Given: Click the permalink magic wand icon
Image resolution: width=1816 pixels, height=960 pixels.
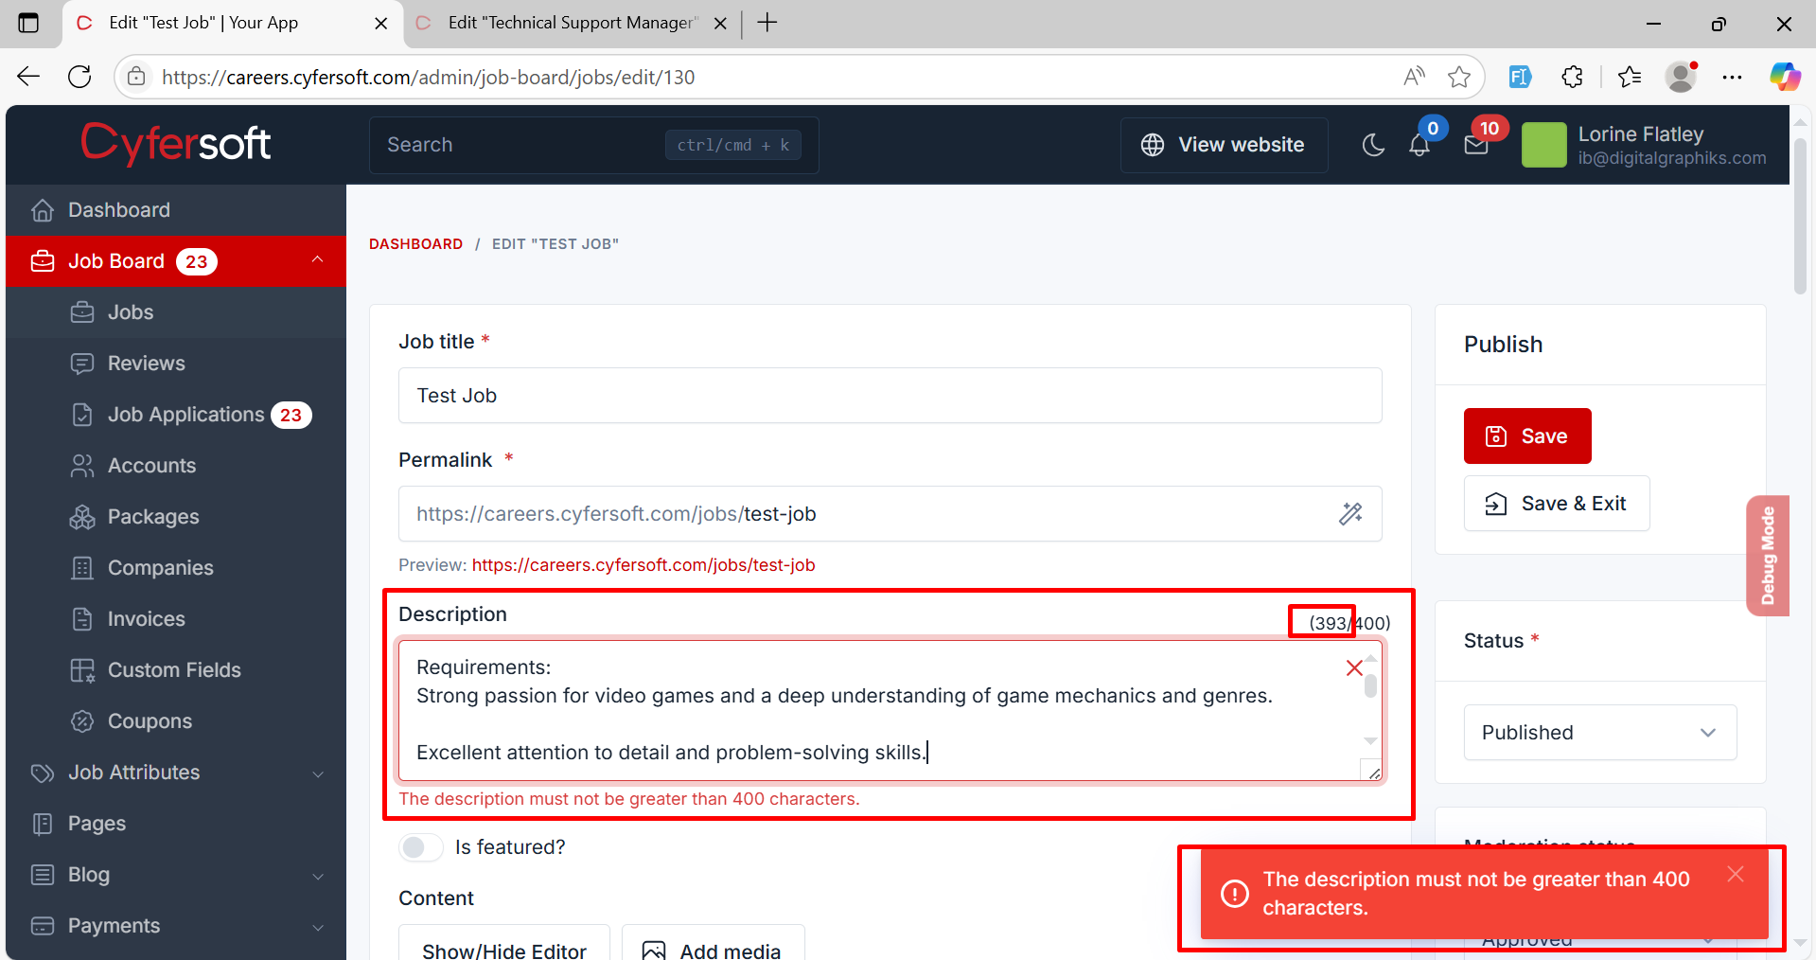Looking at the screenshot, I should (x=1350, y=513).
